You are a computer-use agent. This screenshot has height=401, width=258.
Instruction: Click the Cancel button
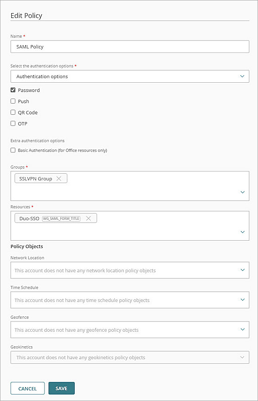[27, 388]
